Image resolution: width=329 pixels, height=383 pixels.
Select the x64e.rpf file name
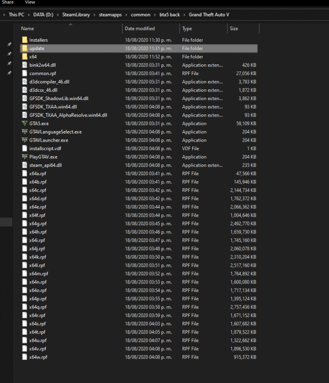(x=38, y=207)
